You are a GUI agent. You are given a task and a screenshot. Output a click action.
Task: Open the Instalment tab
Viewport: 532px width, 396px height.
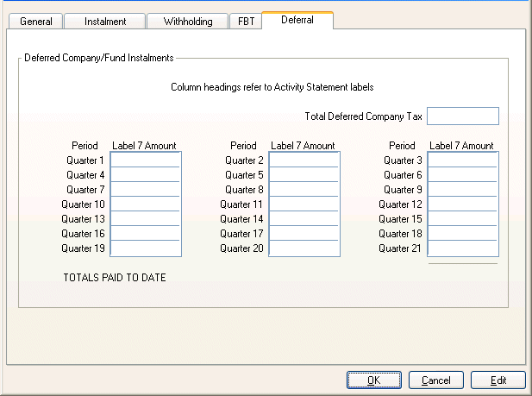coord(105,22)
